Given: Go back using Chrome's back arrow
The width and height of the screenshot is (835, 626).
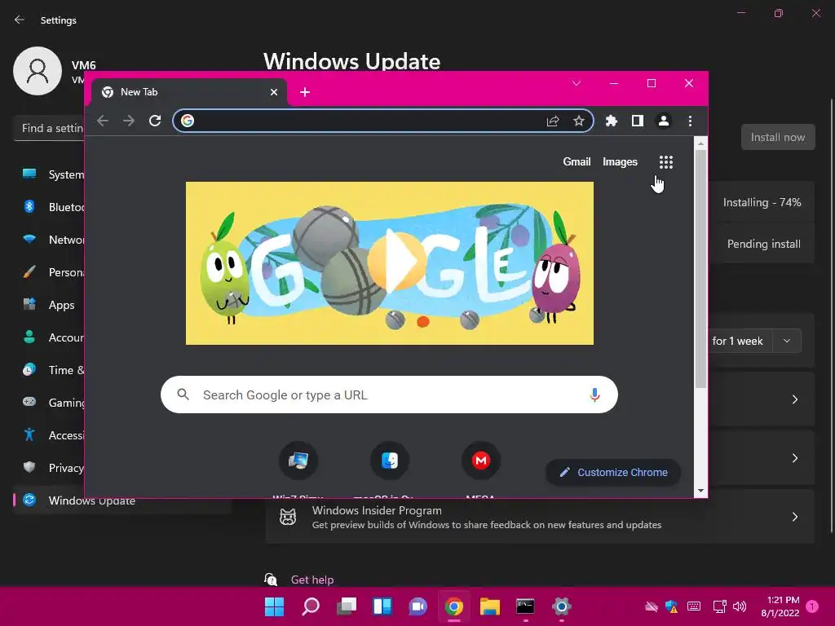Looking at the screenshot, I should (x=103, y=121).
